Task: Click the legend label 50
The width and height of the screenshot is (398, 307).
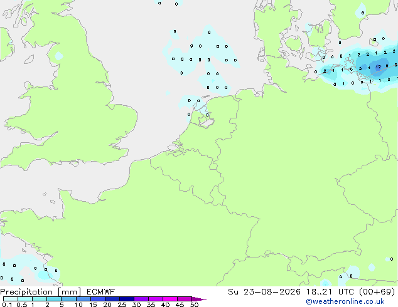Action: (x=194, y=304)
